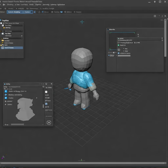
Task: Click the yellow brush-stroke icon row in left panel
Action: tap(7, 43)
